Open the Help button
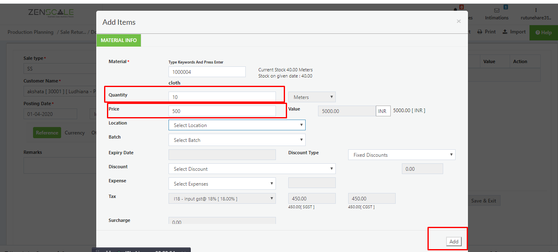Image resolution: width=558 pixels, height=252 pixels. coord(544,33)
